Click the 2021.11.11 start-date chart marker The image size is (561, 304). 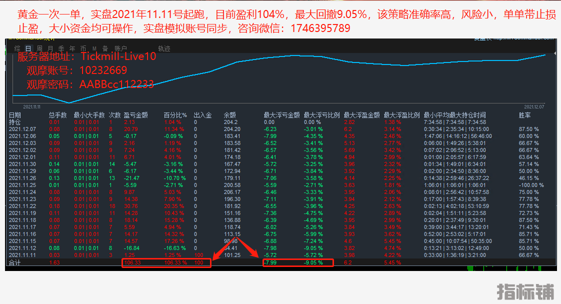pos(32,106)
